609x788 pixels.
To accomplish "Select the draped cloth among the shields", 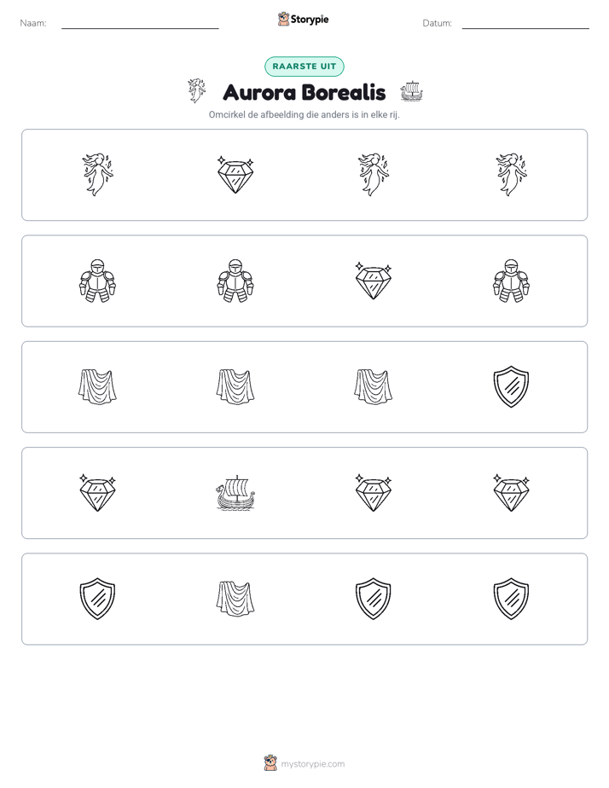I will coord(235,599).
